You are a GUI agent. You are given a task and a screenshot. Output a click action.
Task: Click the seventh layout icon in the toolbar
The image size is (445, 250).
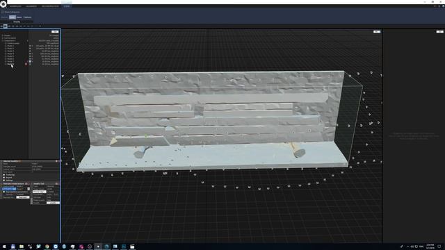(x=25, y=26)
